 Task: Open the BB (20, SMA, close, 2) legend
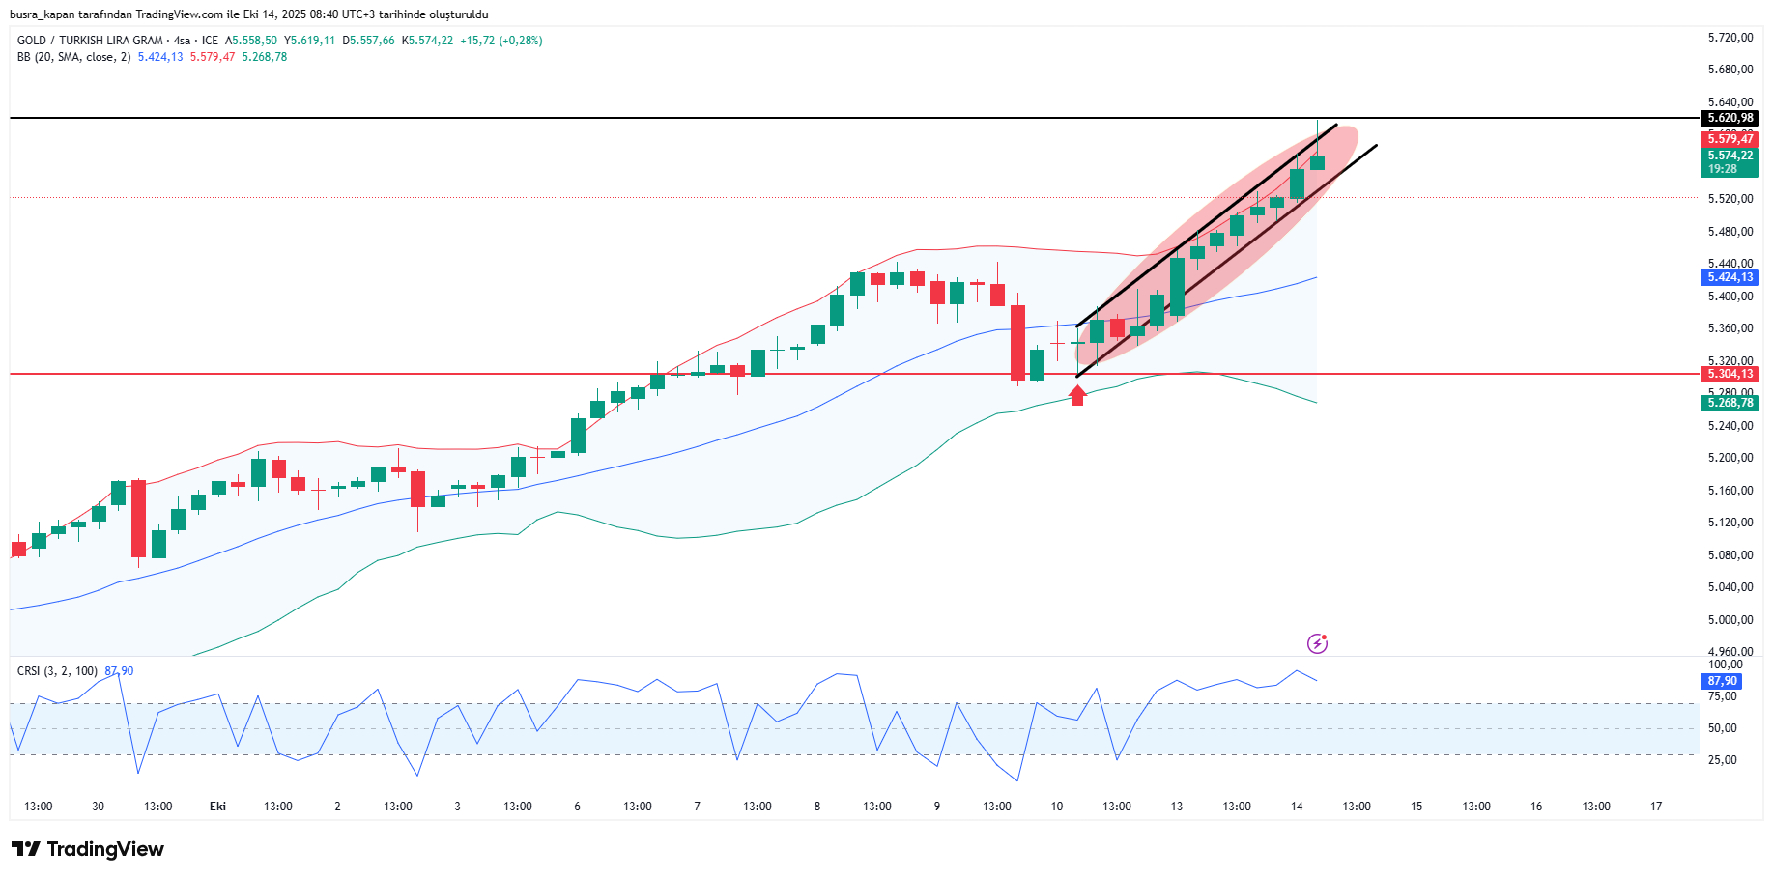pos(73,57)
